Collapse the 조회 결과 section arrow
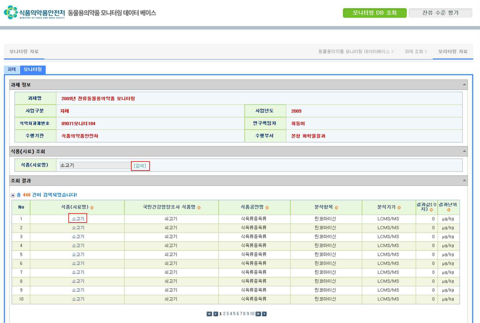The height and width of the screenshot is (323, 480). click(464, 180)
